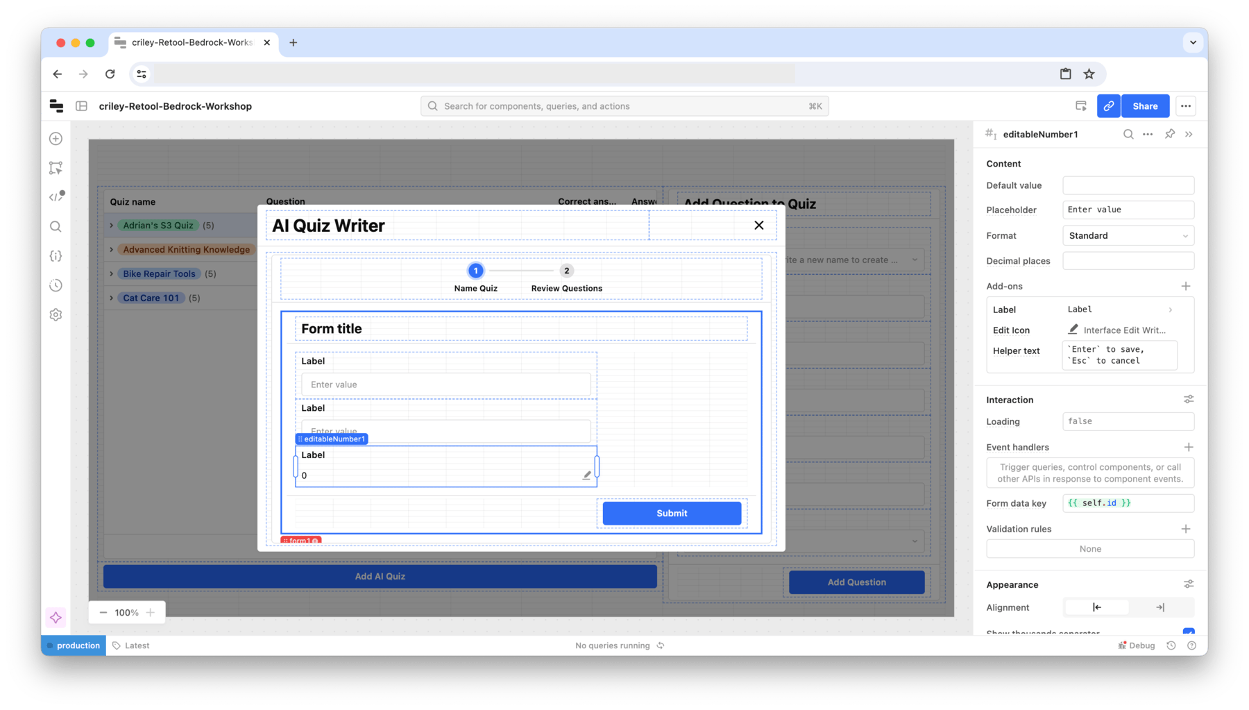Select right alignment option

coord(1160,607)
